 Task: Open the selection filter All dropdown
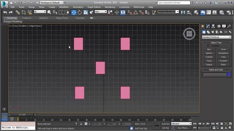coord(40,12)
